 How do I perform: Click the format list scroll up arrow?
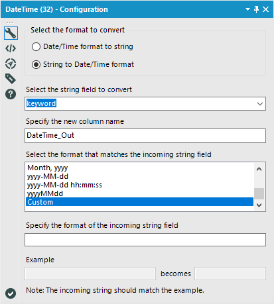[259, 169]
